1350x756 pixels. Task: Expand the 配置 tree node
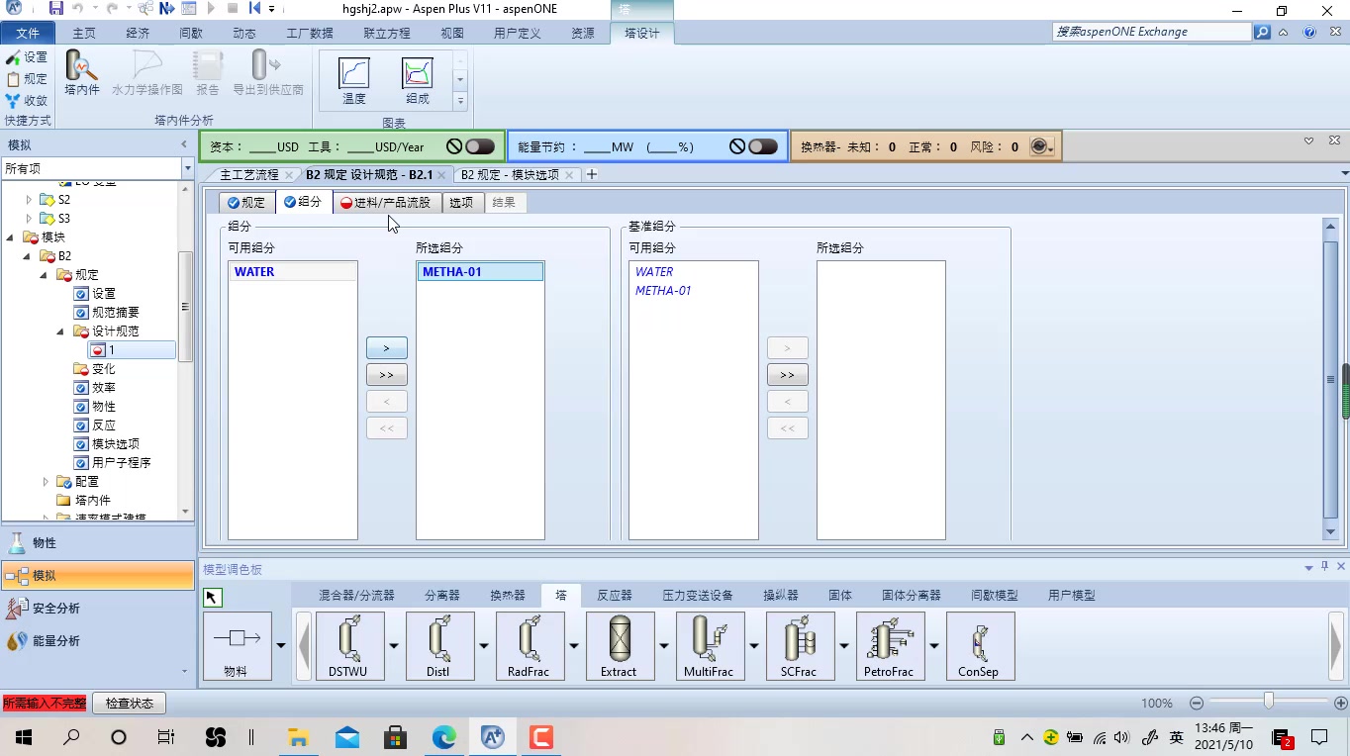pos(46,482)
